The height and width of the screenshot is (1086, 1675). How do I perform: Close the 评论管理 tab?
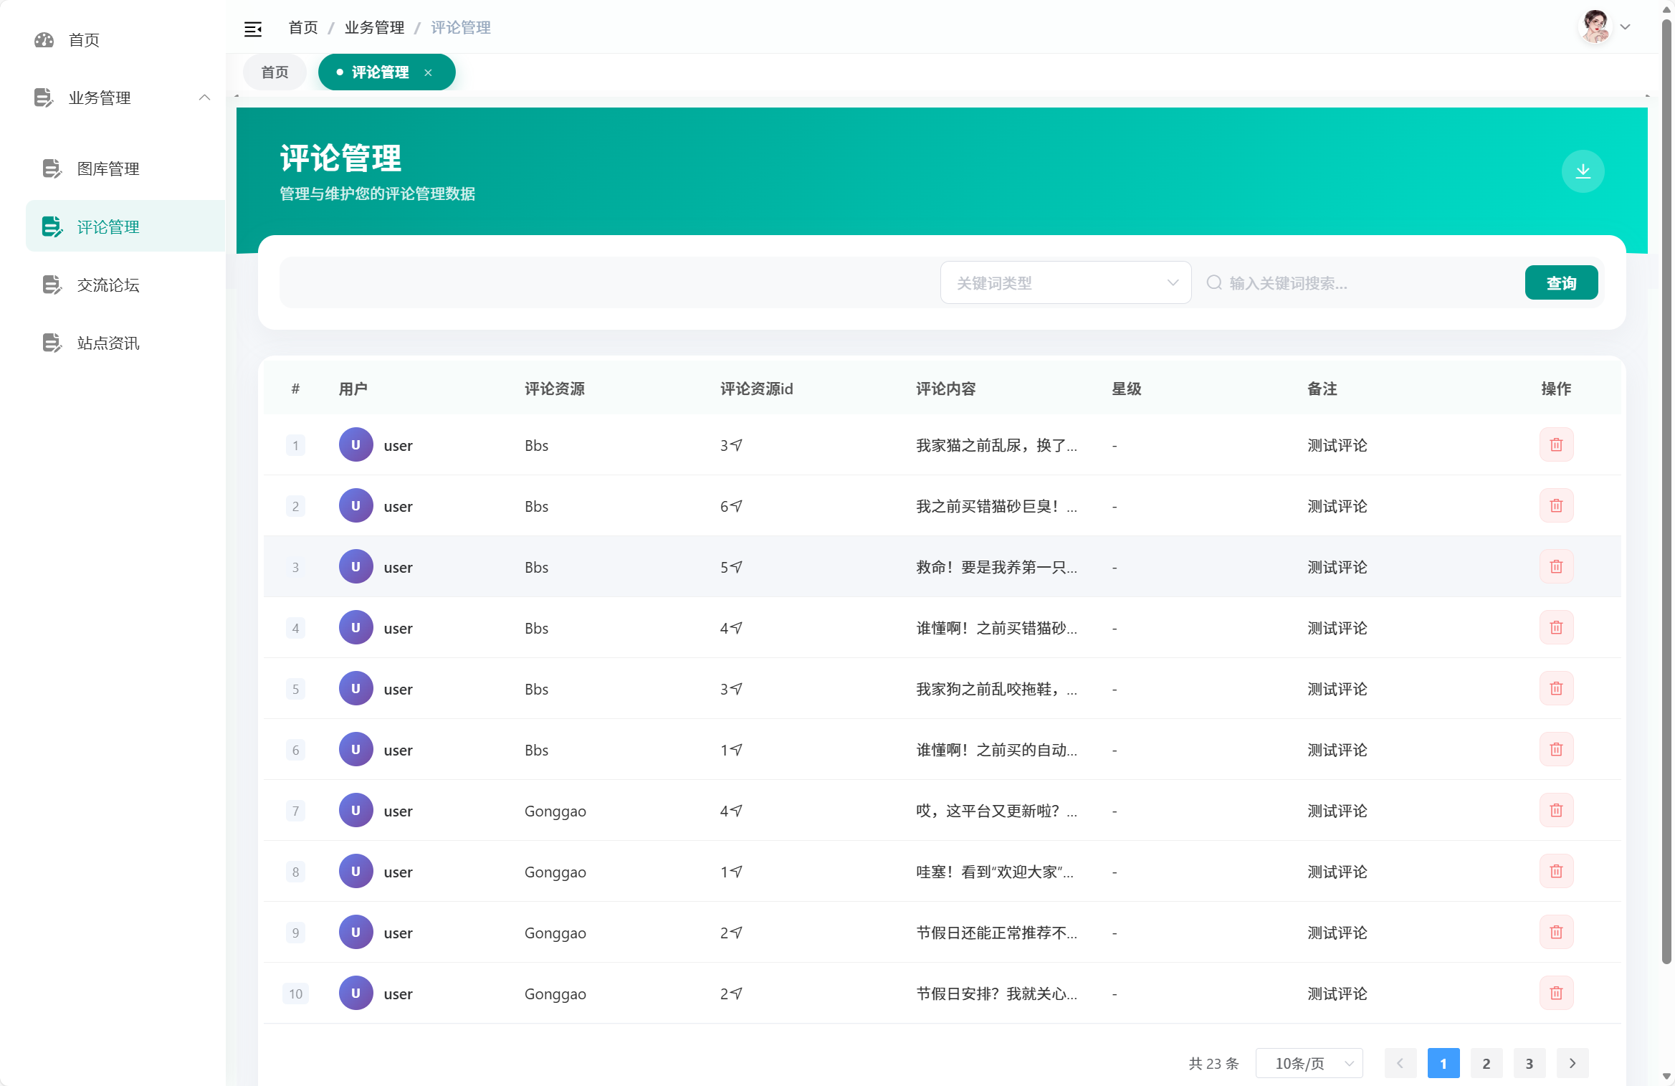428,72
